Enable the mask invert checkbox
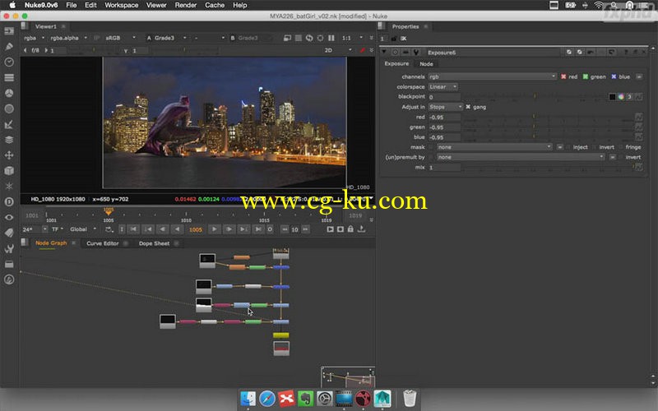658x411 pixels. pos(595,147)
